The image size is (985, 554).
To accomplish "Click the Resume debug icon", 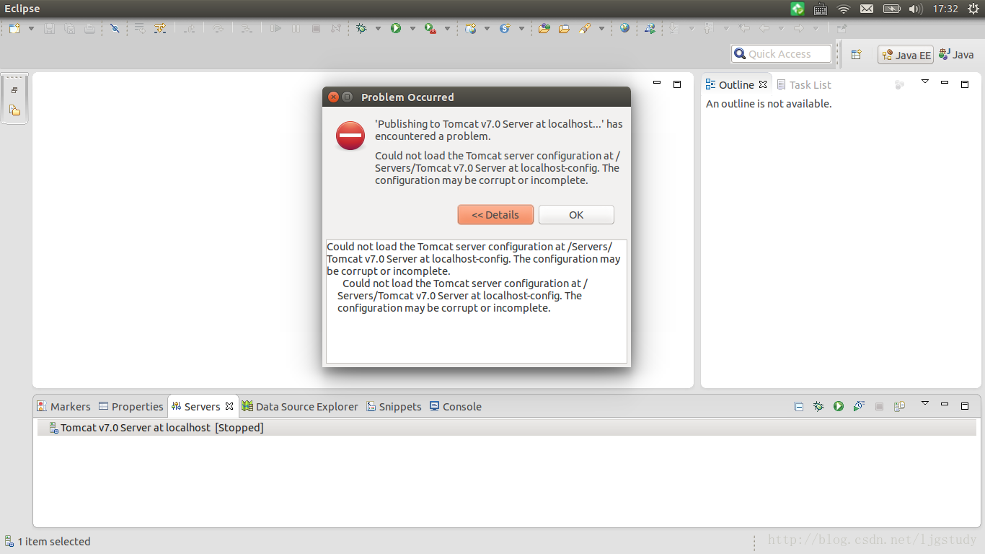I will pyautogui.click(x=275, y=29).
